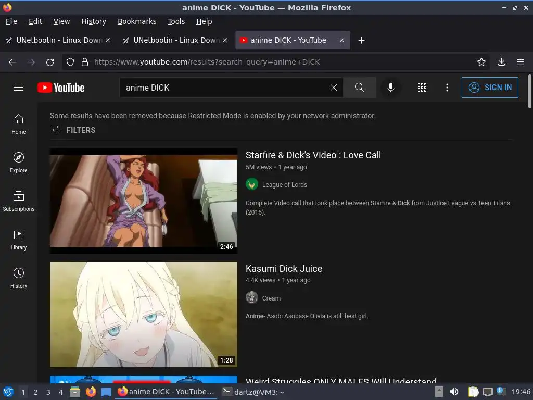Open the system tray clipboard icon

click(x=473, y=392)
